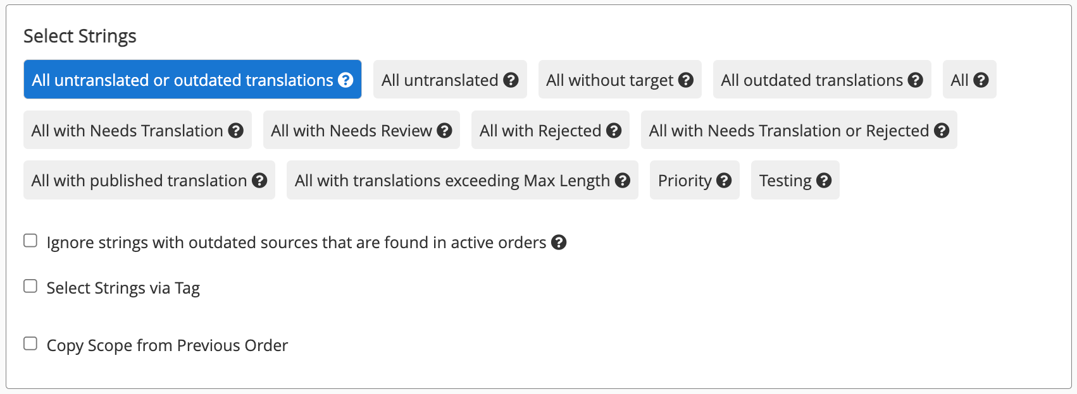Viewport: 1077px width, 394px height.
Task: Choose the All strings button
Action: click(969, 80)
